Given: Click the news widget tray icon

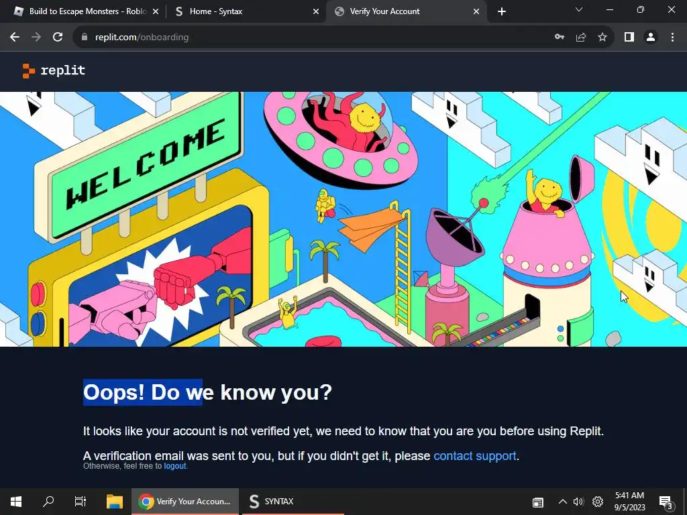Looking at the screenshot, I should coord(537,502).
